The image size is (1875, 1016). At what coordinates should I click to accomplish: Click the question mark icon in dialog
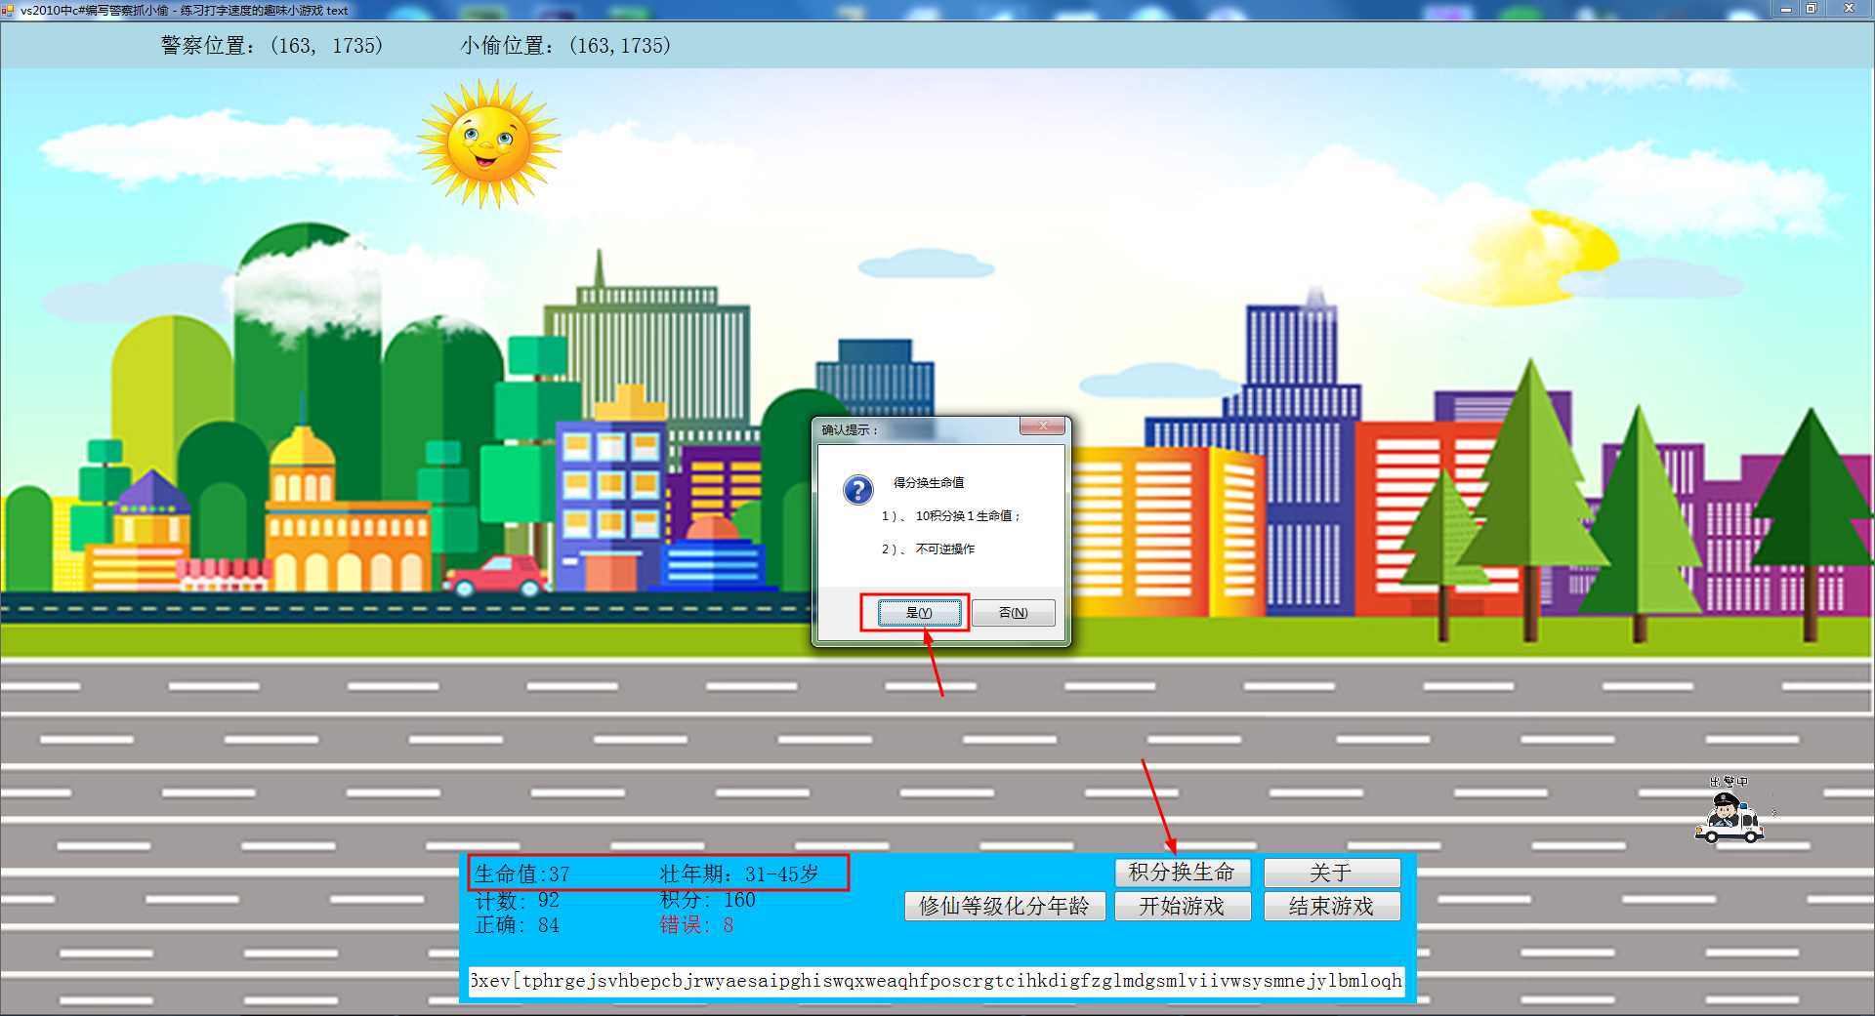pos(857,490)
